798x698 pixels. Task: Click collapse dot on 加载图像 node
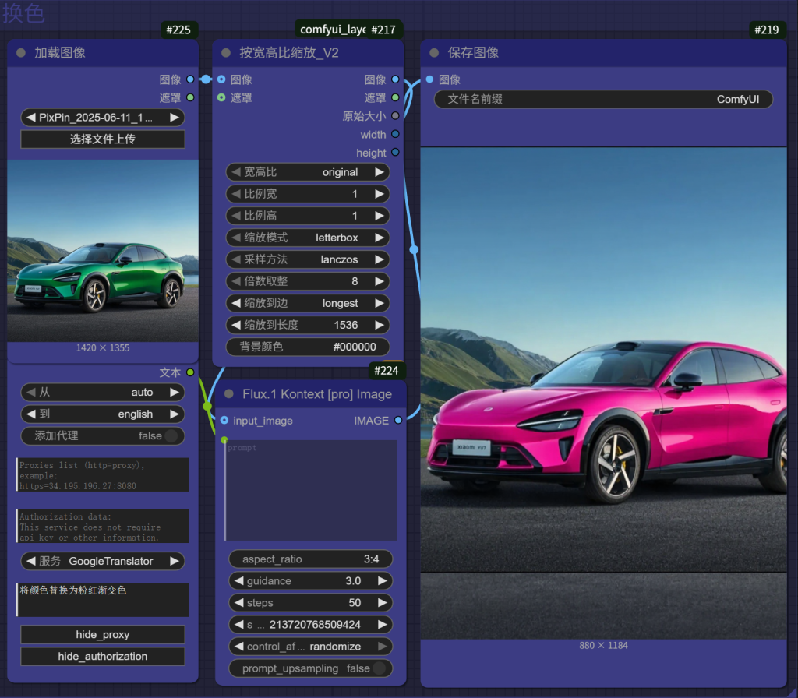click(x=21, y=53)
